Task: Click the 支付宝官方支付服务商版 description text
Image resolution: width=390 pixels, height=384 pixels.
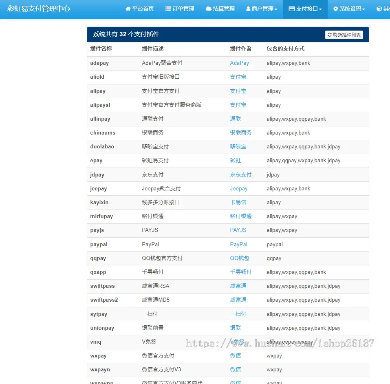Action: (x=172, y=105)
